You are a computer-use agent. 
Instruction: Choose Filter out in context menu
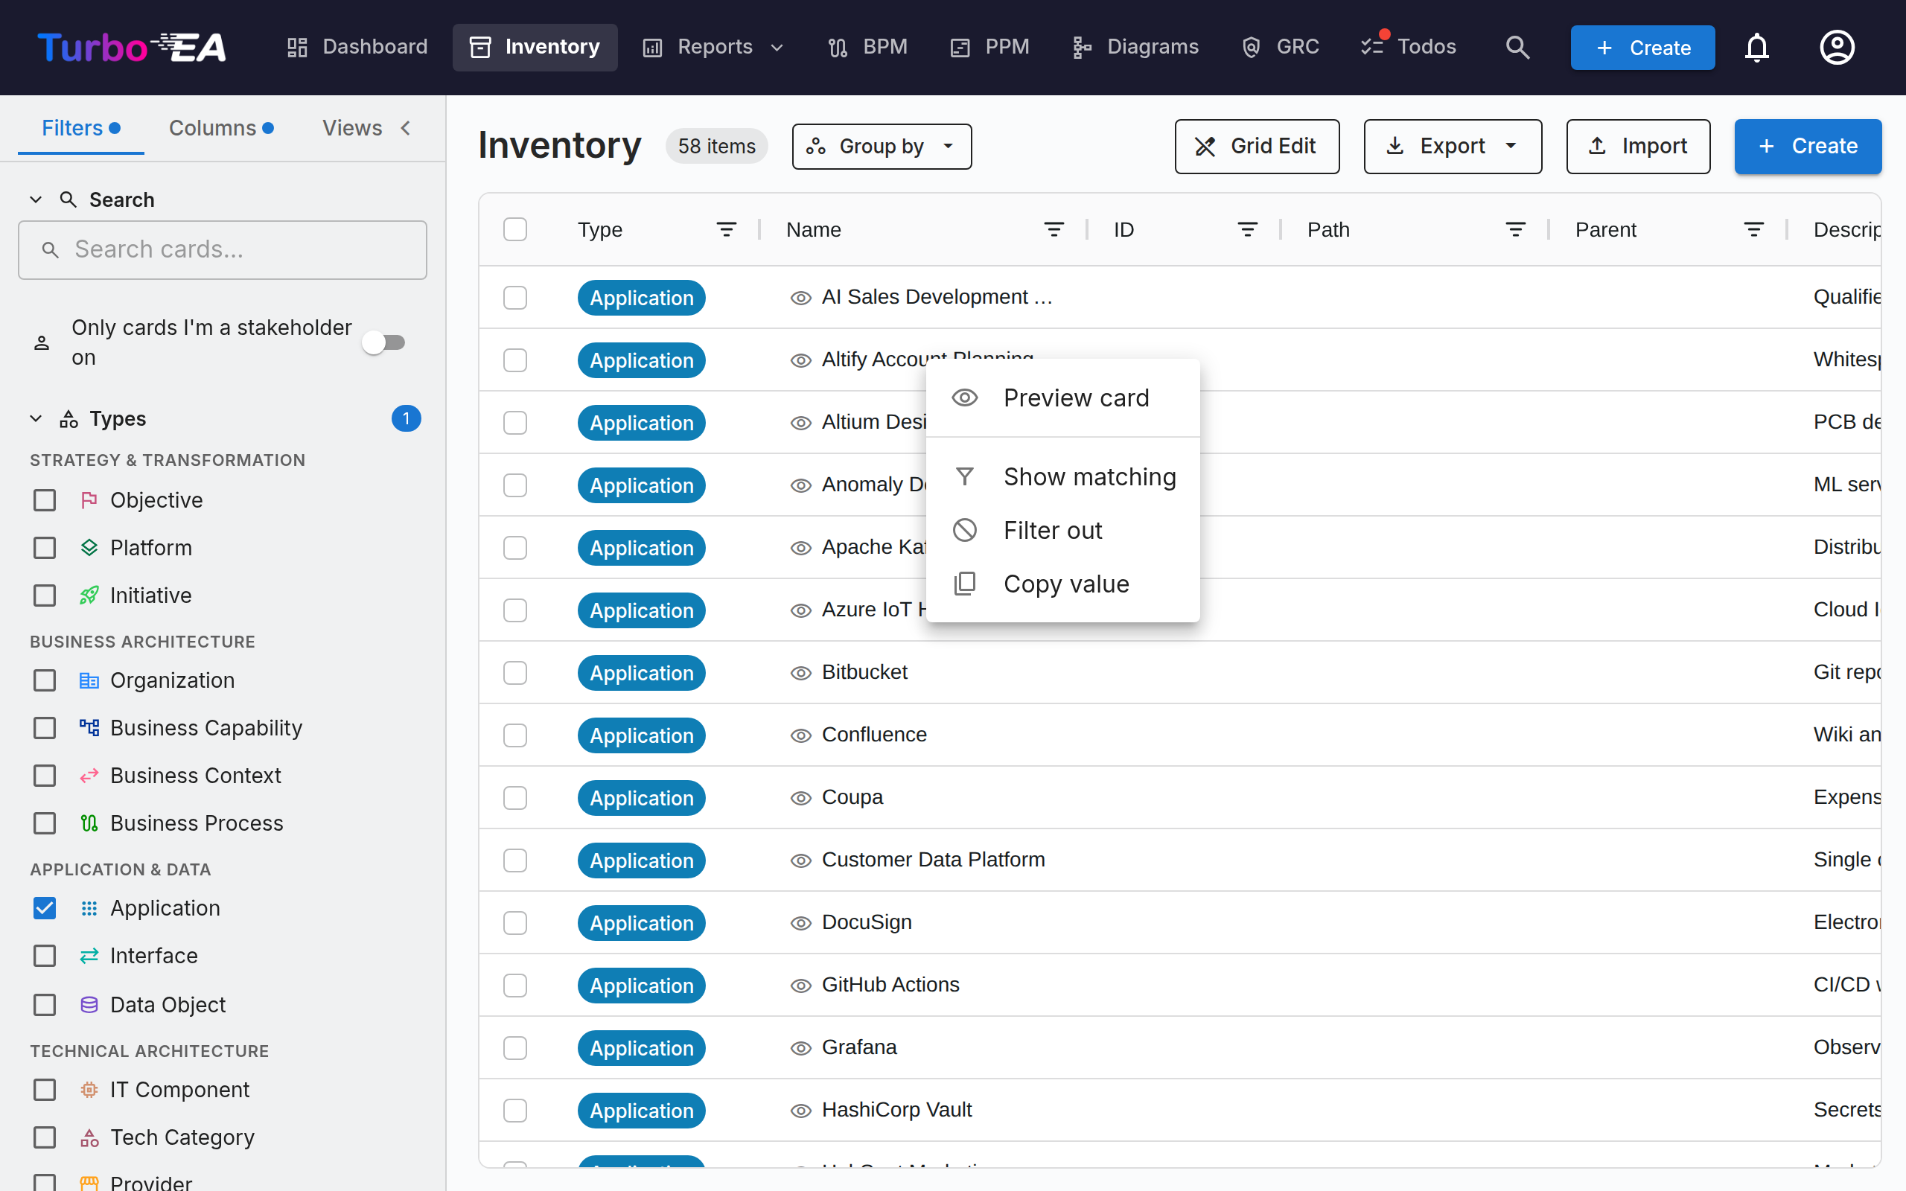pos(1062,530)
